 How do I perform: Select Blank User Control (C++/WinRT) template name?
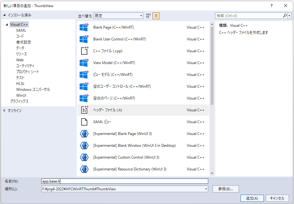[119, 39]
